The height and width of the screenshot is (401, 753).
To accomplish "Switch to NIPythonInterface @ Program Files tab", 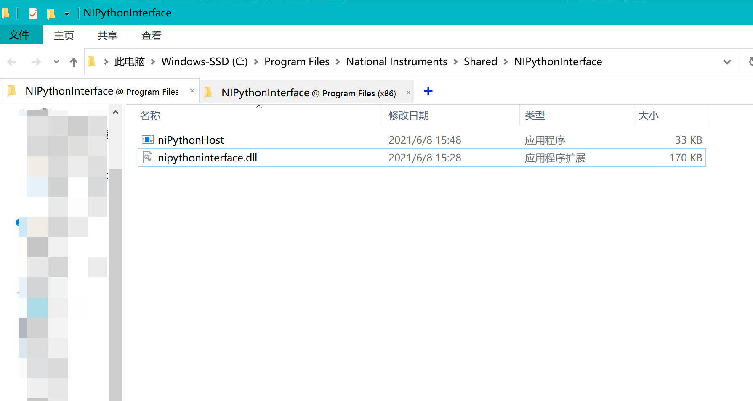I will (99, 91).
